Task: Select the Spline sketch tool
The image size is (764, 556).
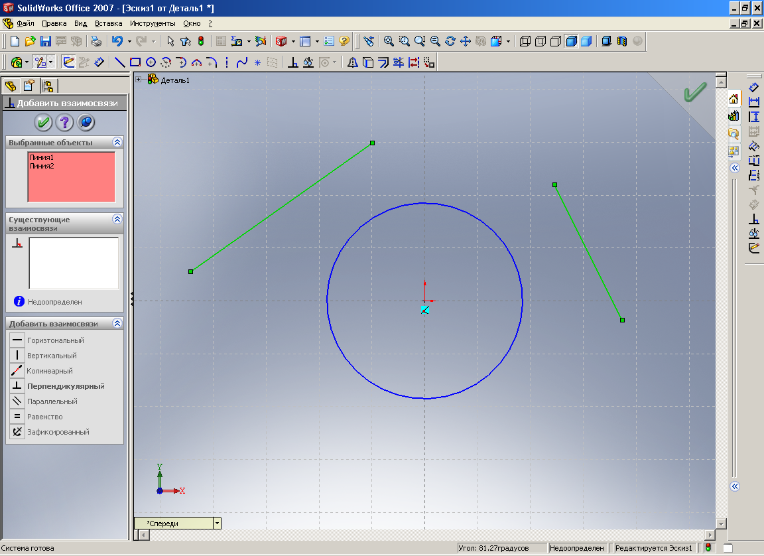Action: [242, 62]
